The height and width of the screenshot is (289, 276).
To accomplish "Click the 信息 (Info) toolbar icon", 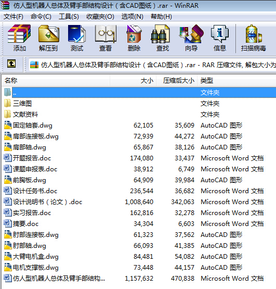I will click(x=219, y=34).
